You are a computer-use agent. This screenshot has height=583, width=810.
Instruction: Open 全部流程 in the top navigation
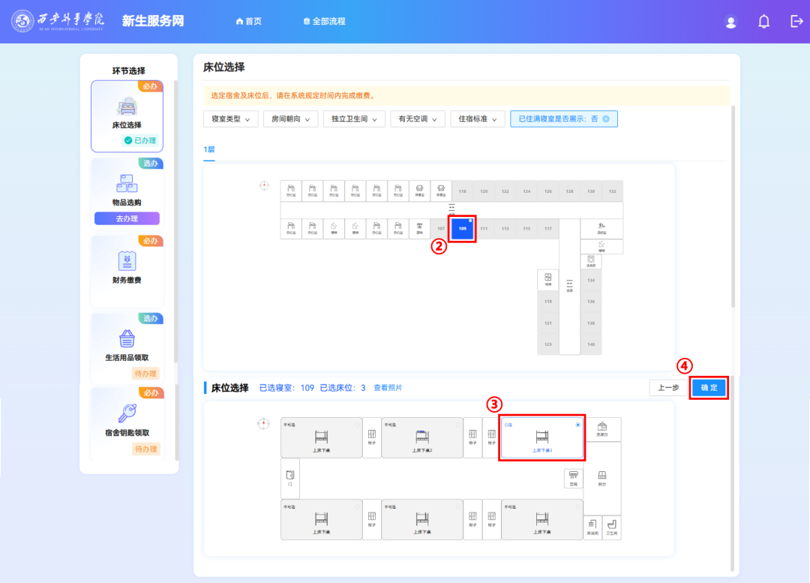[x=325, y=21]
